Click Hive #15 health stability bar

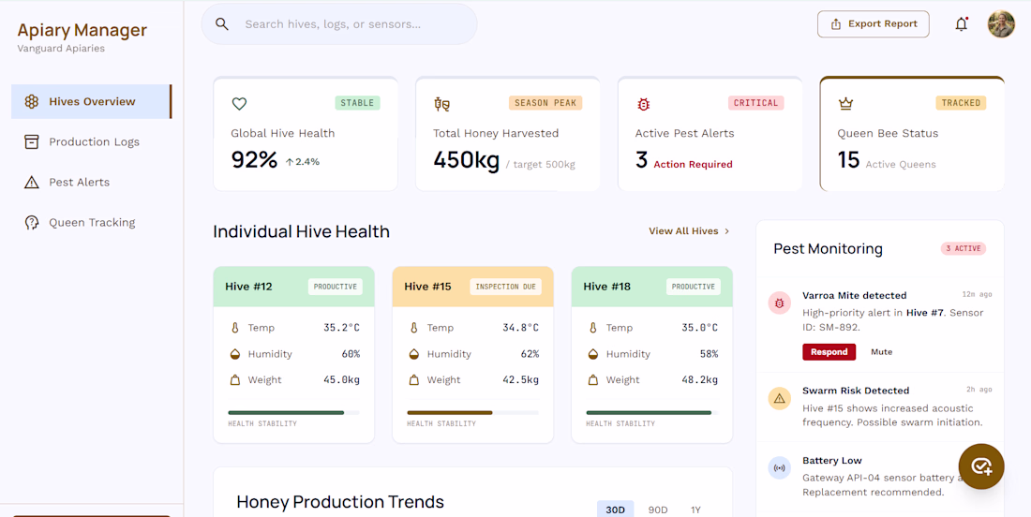coord(472,412)
